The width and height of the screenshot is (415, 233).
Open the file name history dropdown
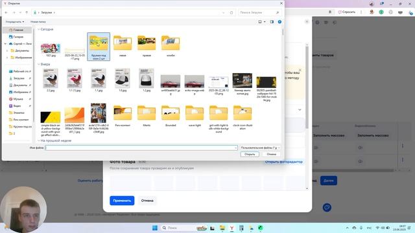pos(236,148)
